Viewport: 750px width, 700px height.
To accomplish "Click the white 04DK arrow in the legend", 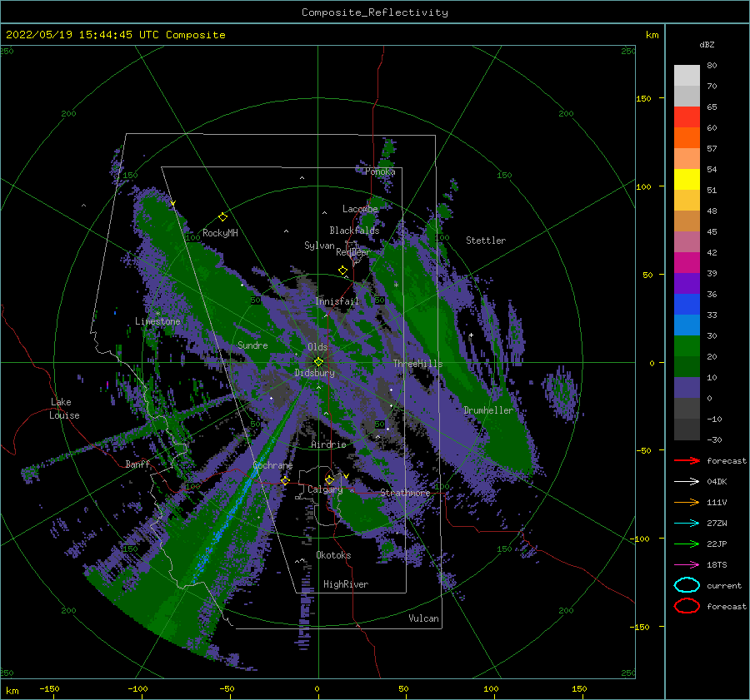I will coord(687,481).
